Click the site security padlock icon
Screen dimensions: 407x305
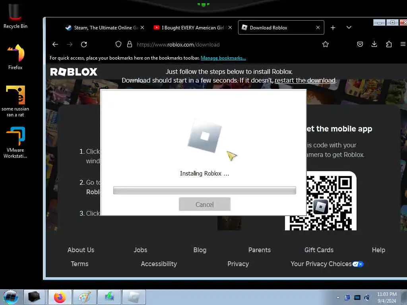point(130,44)
